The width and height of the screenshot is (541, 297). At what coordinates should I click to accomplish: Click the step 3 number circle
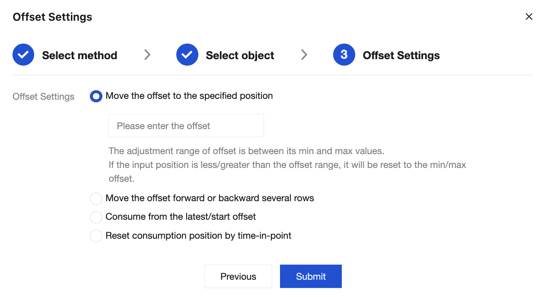coord(344,55)
